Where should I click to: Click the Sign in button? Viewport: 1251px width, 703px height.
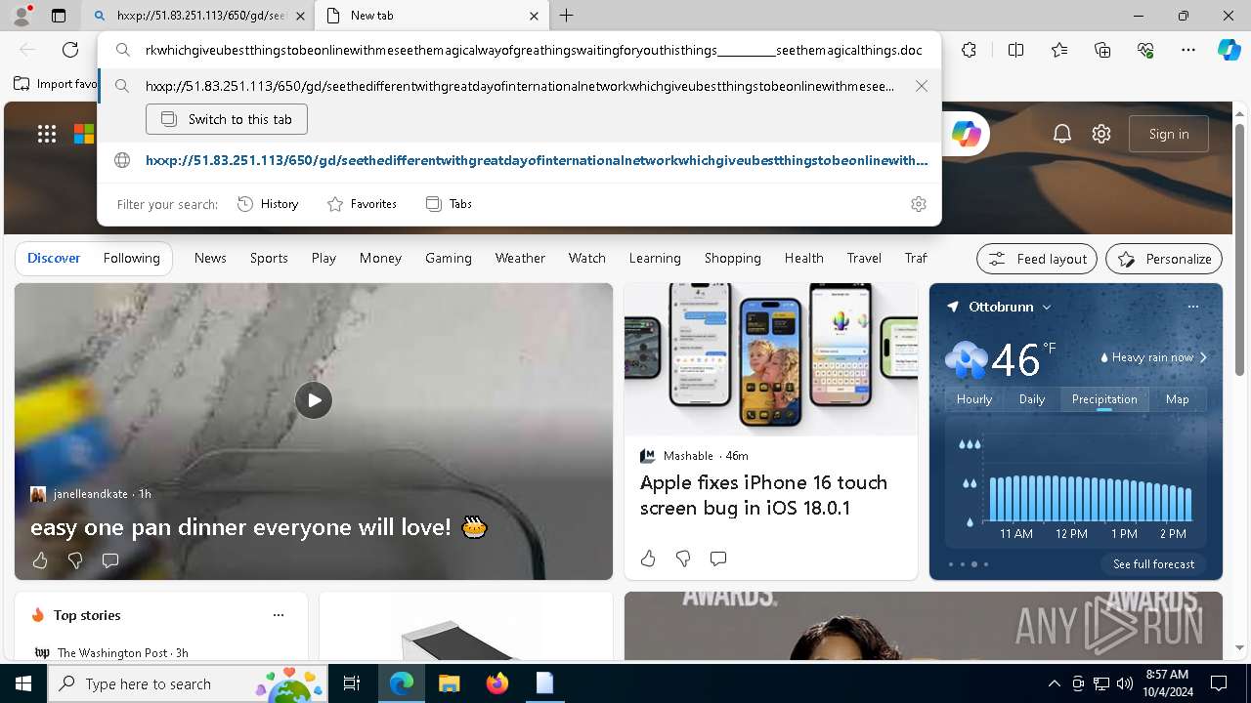point(1169,134)
